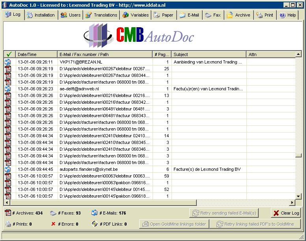
Task: Click Retry linking failed PDF's to GoldMine
Action: tap(255, 224)
